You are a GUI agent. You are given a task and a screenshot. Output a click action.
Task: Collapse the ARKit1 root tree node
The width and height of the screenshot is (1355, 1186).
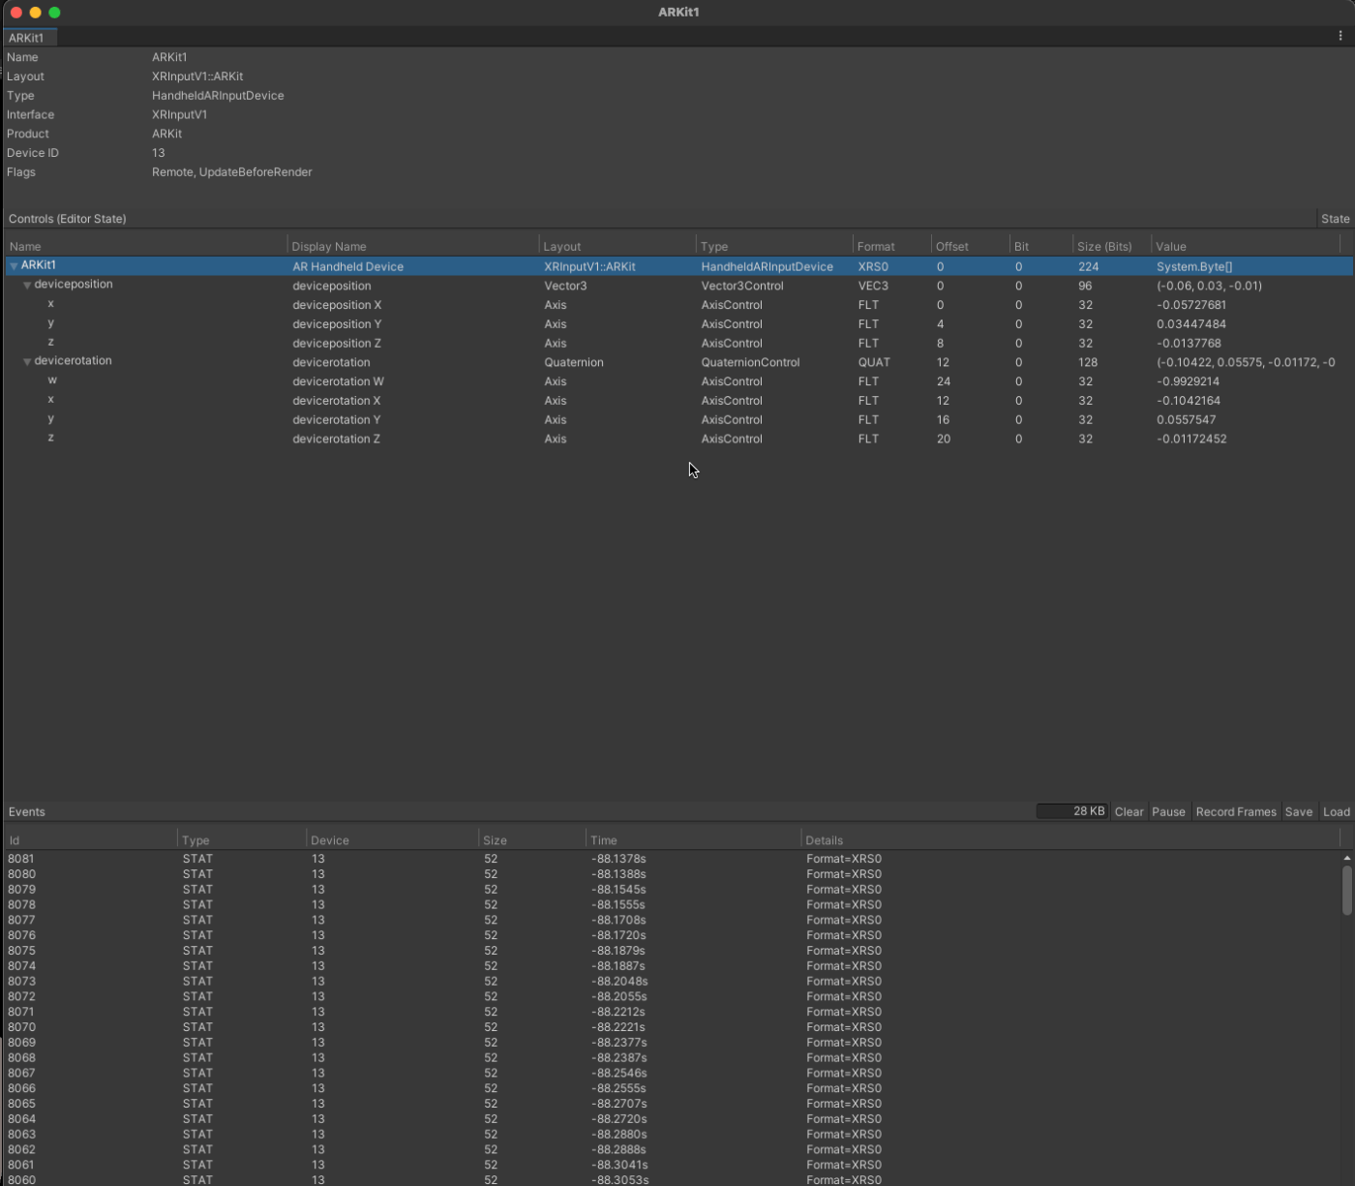coord(14,266)
